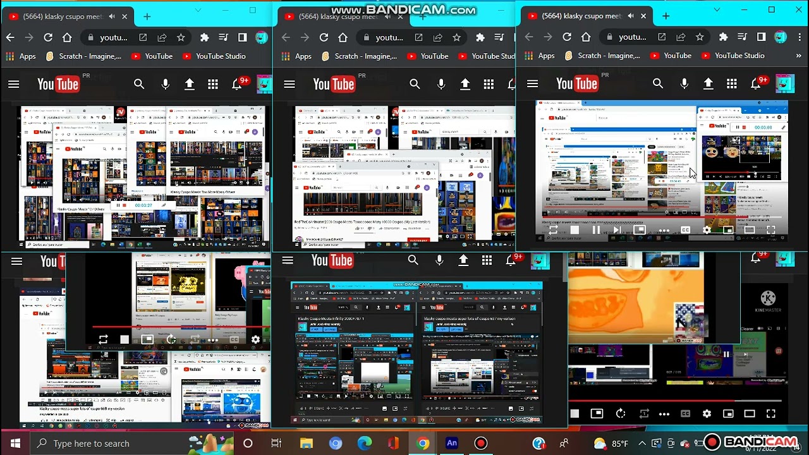The image size is (809, 455).
Task: Open a new tab in the top-right window
Action: [x=666, y=16]
